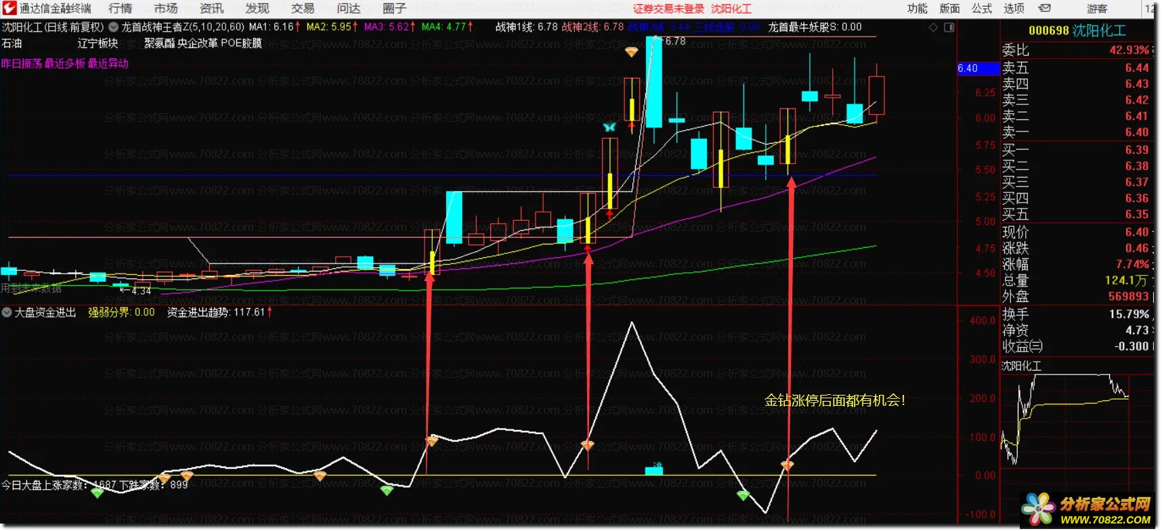The width and height of the screenshot is (1162, 531).
Task: Click the 强弱分界: 0.00 label
Action: coord(121,312)
